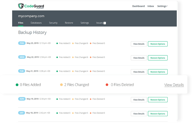Open the Dashboard menu item
This screenshot has height=124, width=192.
139,6
